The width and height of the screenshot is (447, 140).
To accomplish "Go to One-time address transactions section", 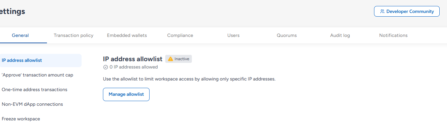I will pos(34,90).
